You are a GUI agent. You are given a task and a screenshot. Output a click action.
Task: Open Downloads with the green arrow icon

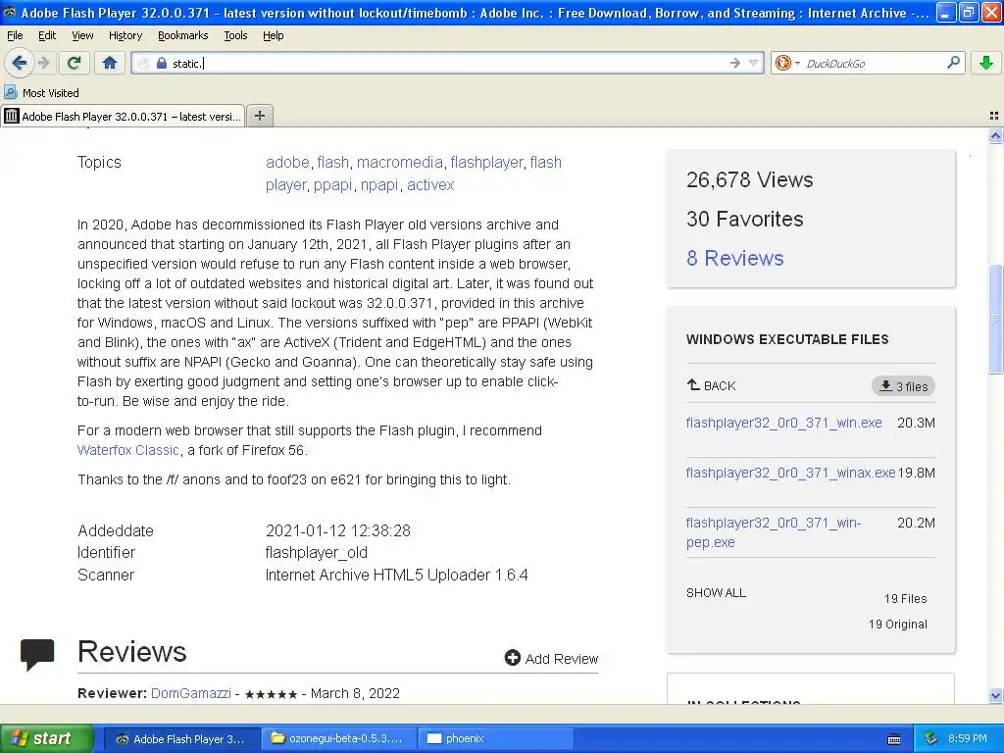tap(986, 63)
